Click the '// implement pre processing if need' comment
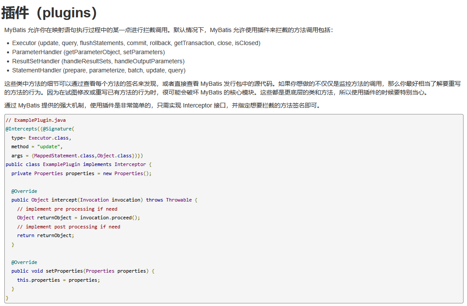Screen dimensions: 467x306 click(67, 209)
